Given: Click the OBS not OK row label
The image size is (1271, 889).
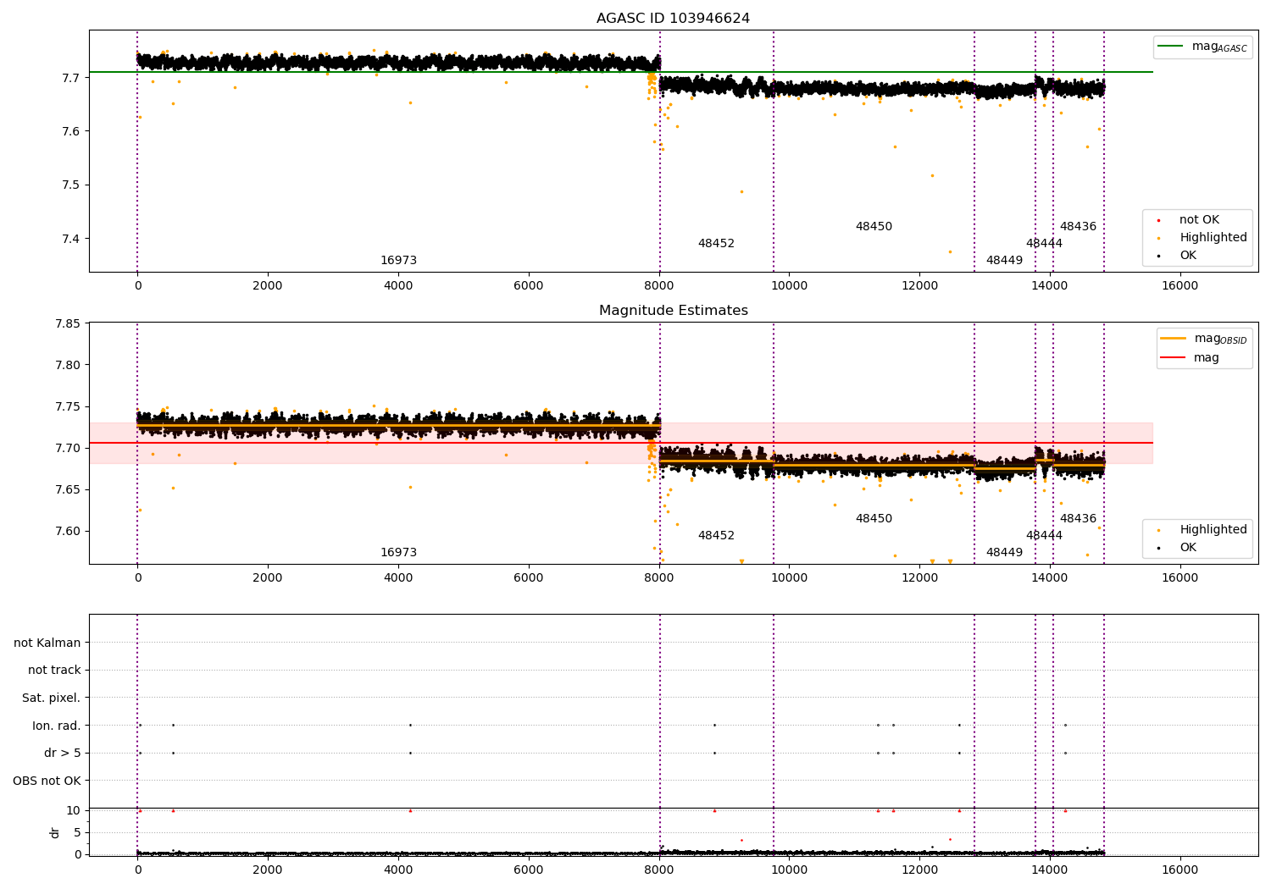Looking at the screenshot, I should [x=47, y=781].
